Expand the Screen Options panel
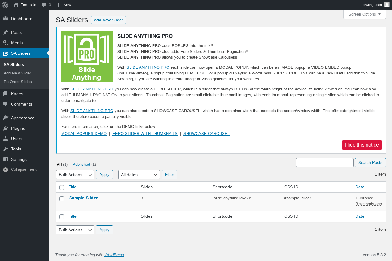This screenshot has width=392, height=261. tap(364, 14)
